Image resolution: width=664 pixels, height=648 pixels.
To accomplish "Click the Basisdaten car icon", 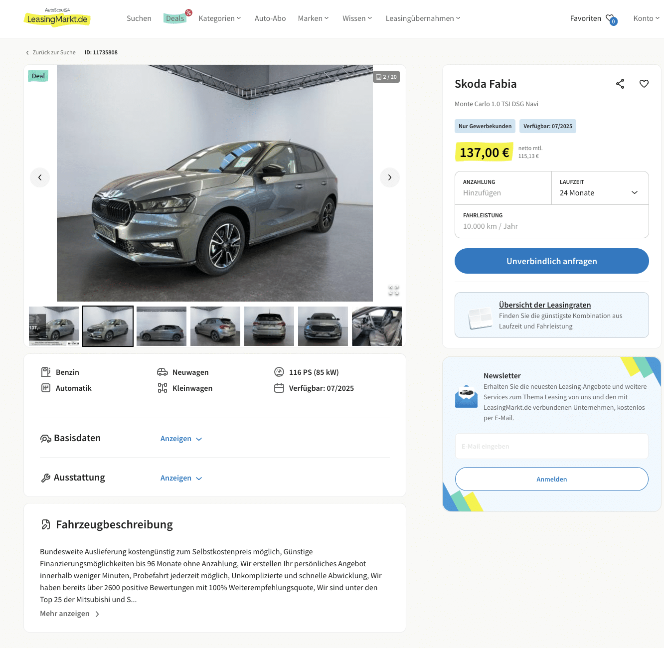I will (x=46, y=439).
